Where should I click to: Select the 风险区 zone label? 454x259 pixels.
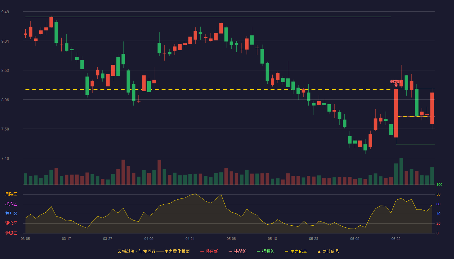[x=11, y=194]
